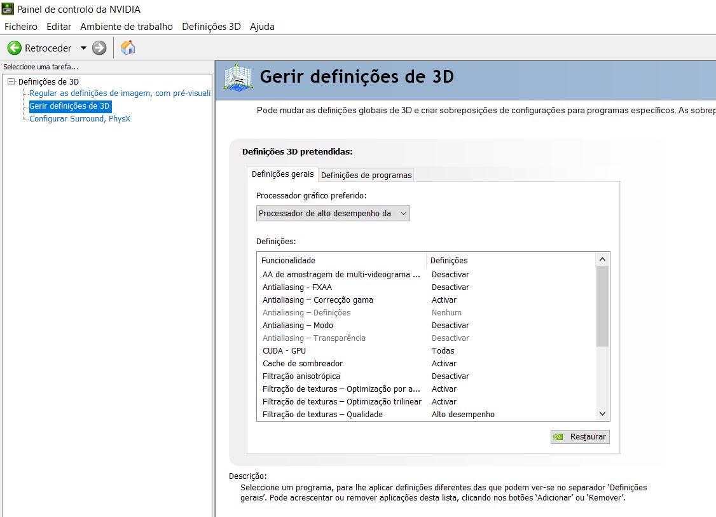Click the Home icon in toolbar
Image resolution: width=716 pixels, height=517 pixels.
coord(128,48)
